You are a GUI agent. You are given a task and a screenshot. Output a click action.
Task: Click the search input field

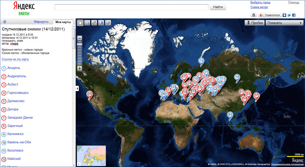(132, 7)
